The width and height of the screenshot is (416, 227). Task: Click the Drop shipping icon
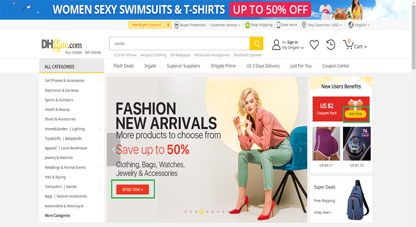tap(247, 25)
